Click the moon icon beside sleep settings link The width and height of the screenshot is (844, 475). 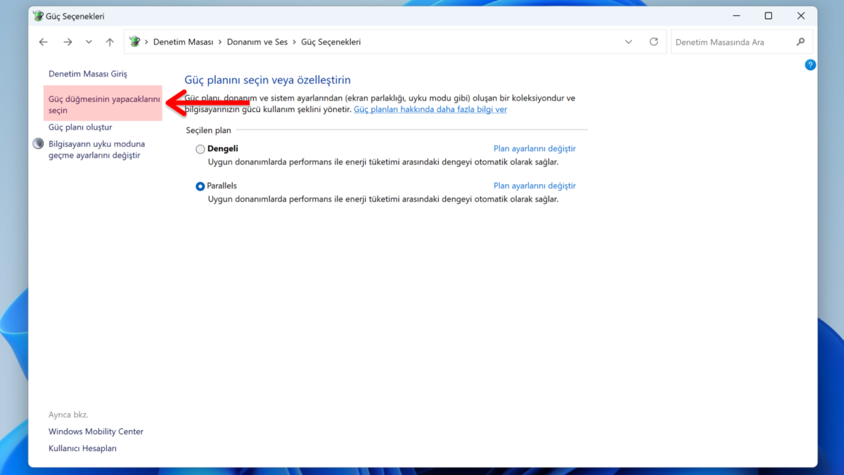[x=39, y=143]
